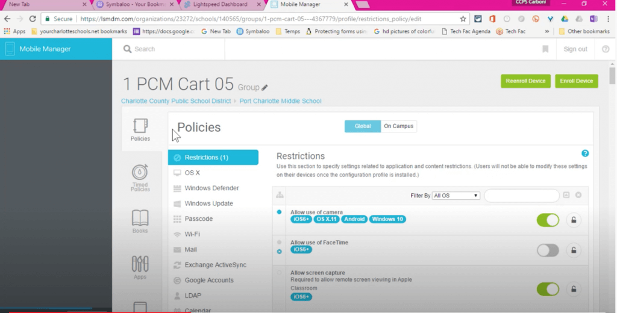Go back with the browser arrow
Screen dimensions: 617x313
(7, 19)
